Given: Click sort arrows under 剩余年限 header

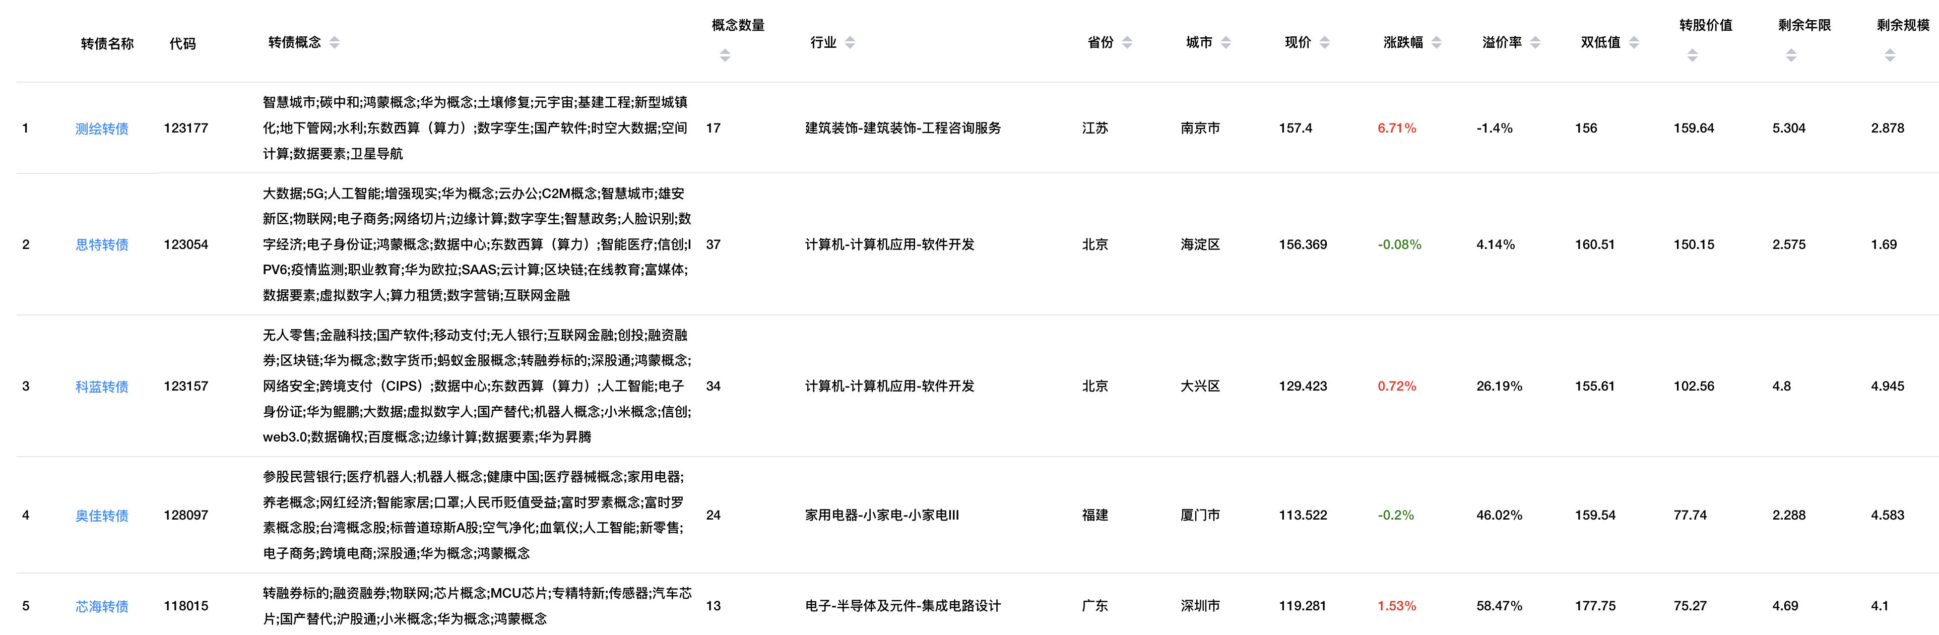Looking at the screenshot, I should coord(1791,55).
